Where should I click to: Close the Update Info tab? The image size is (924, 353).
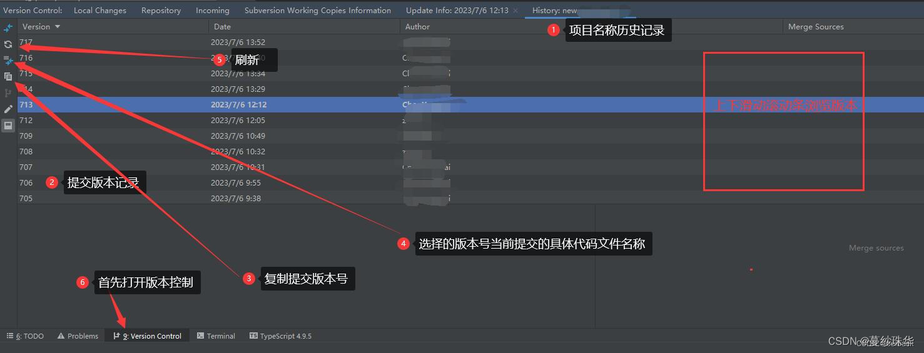(515, 11)
